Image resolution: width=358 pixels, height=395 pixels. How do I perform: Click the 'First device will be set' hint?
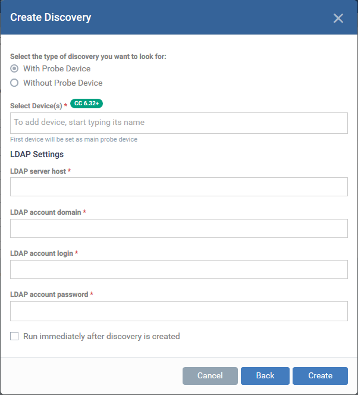tap(74, 139)
